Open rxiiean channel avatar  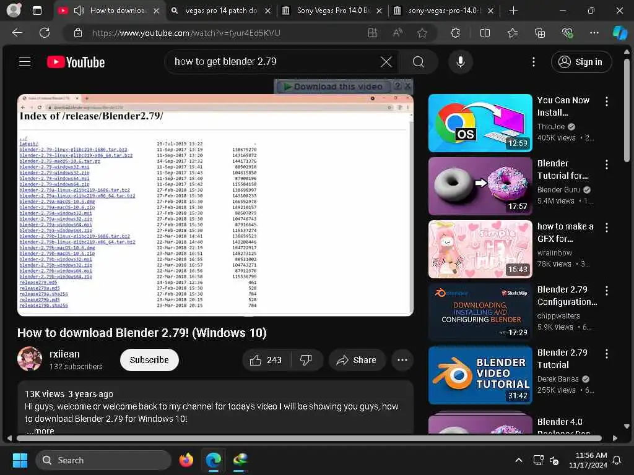click(x=30, y=359)
